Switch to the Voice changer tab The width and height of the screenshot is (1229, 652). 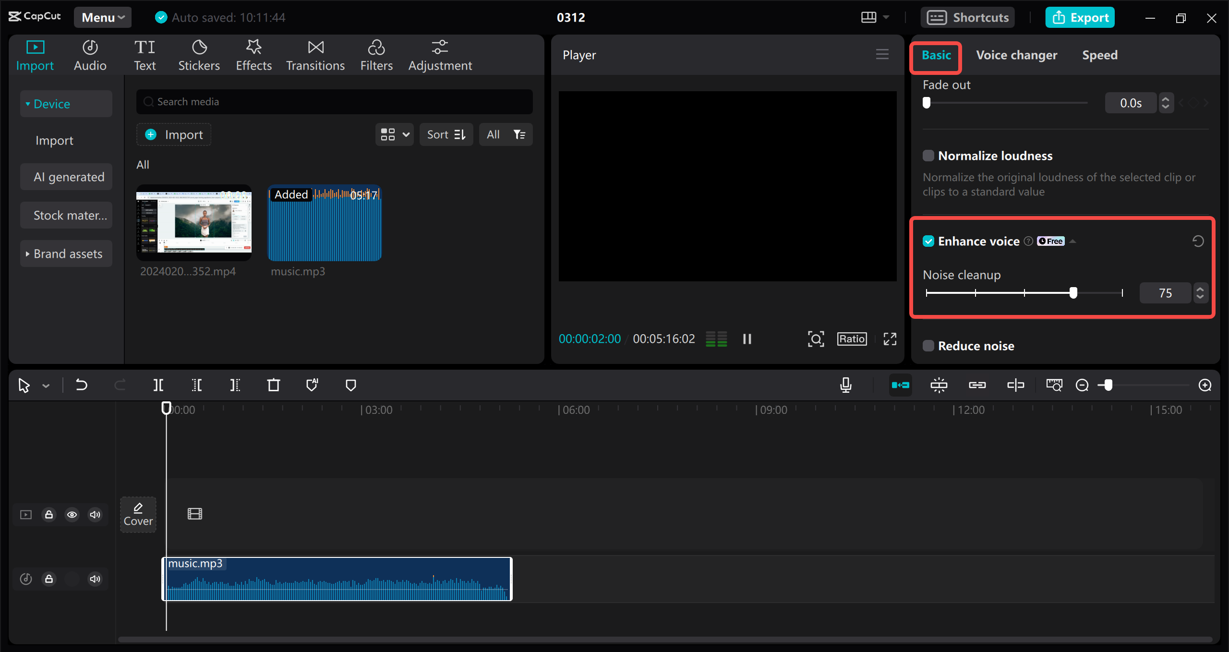tap(1016, 54)
